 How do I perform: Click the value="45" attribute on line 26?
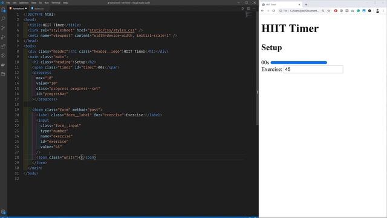pos(51,147)
